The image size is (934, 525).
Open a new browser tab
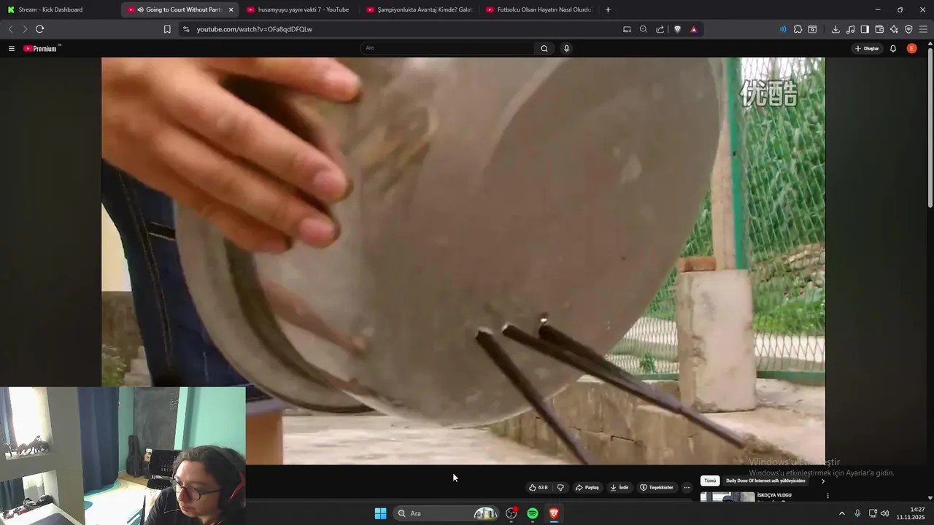[x=608, y=9]
